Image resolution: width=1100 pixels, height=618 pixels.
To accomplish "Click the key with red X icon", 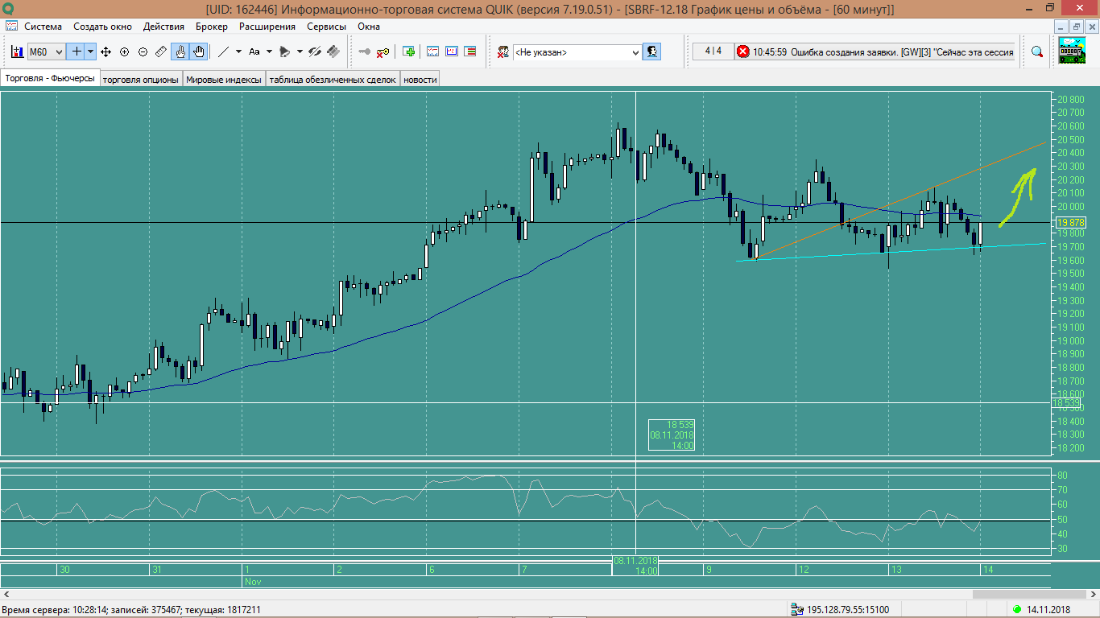I will (x=383, y=51).
